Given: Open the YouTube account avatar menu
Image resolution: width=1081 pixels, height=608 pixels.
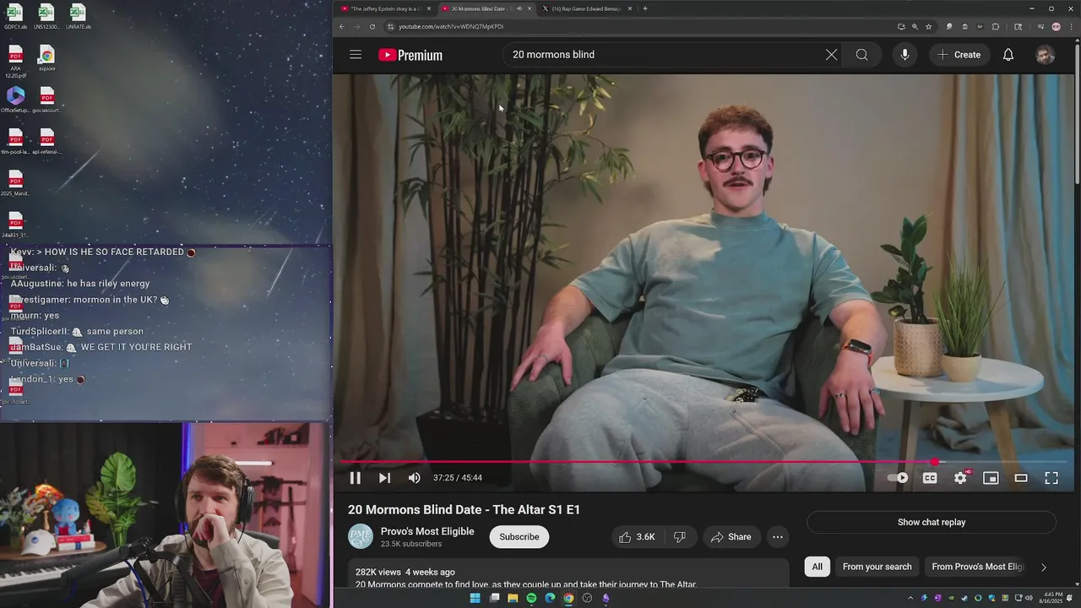Looking at the screenshot, I should [1046, 55].
